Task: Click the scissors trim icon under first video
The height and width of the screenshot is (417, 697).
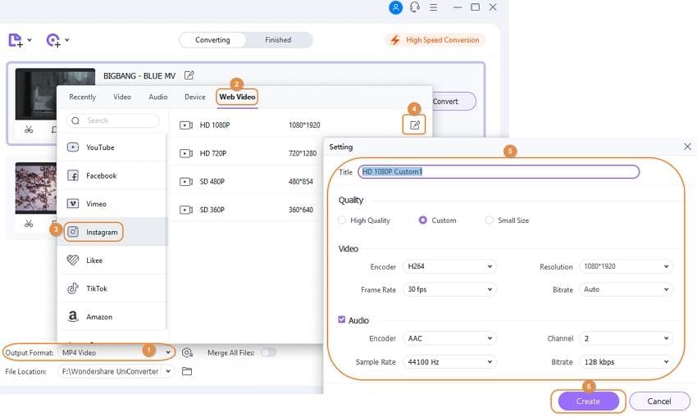Action: click(29, 129)
